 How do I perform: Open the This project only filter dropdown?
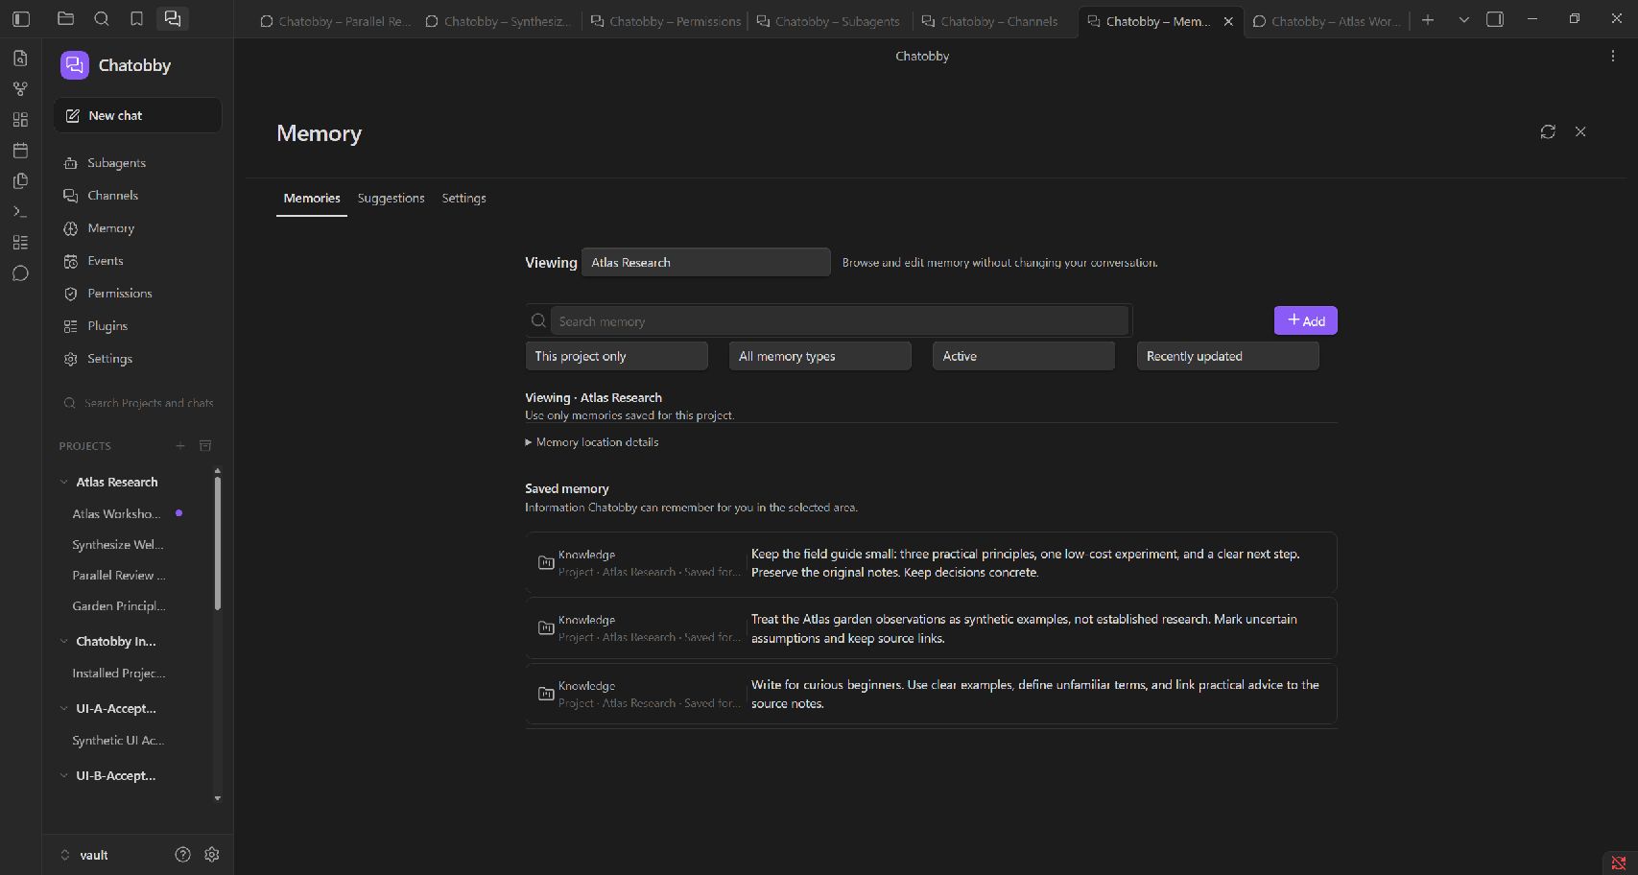[617, 356]
